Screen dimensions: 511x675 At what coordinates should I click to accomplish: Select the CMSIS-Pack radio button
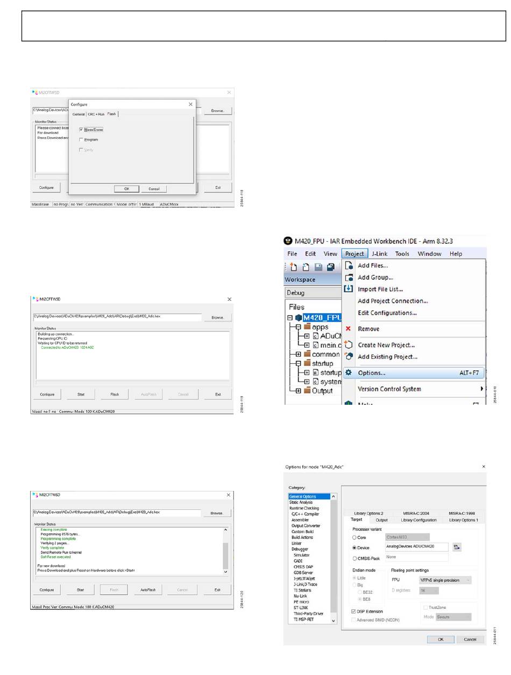[354, 558]
